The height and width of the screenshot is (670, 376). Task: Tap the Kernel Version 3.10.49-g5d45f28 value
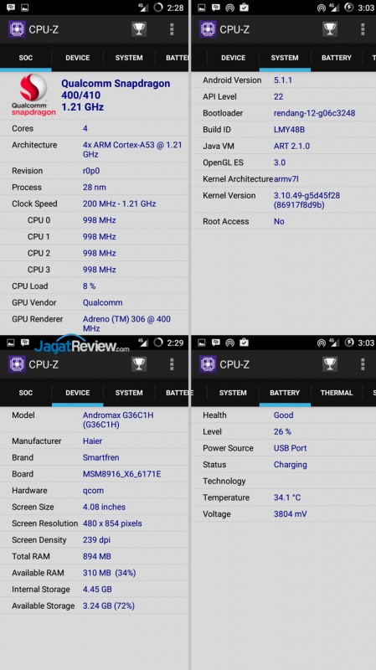click(306, 200)
